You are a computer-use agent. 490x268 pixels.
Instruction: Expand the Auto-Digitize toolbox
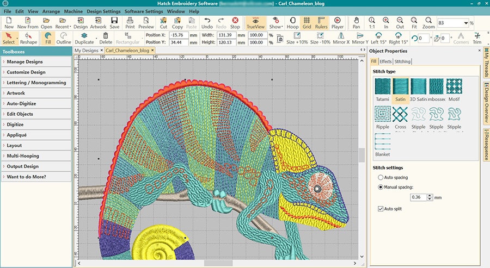point(36,104)
